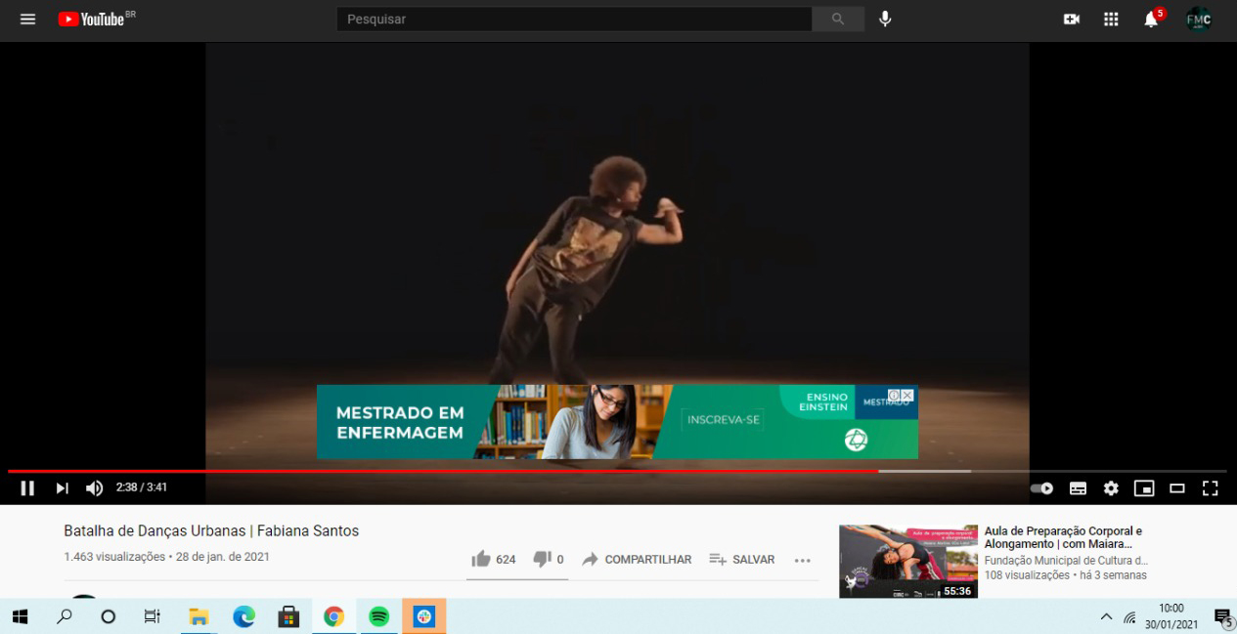Screen dimensions: 1237x634
Task: Click the search magnifier button
Action: point(838,20)
